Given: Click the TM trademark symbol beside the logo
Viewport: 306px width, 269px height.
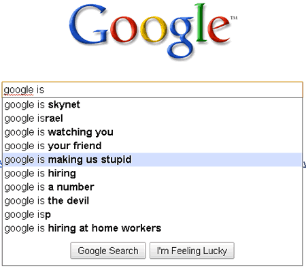Looking at the screenshot, I should [x=234, y=18].
